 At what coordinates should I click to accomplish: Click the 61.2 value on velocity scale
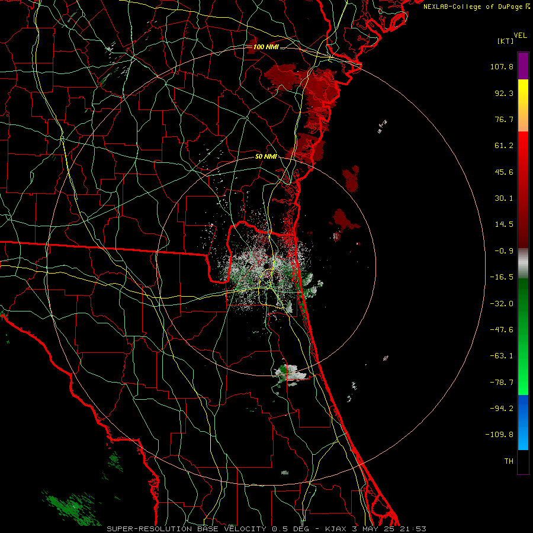[504, 146]
